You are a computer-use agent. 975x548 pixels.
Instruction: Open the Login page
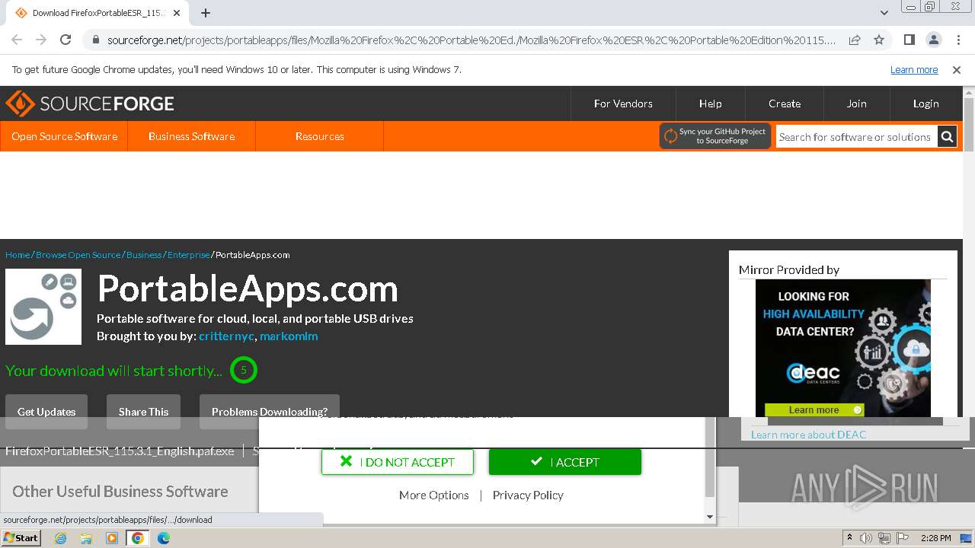[x=925, y=104]
